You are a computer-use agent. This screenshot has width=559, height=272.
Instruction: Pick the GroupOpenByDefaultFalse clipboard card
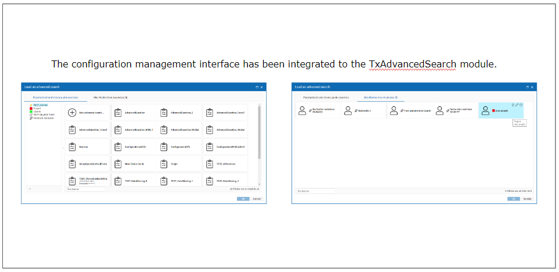(x=88, y=164)
